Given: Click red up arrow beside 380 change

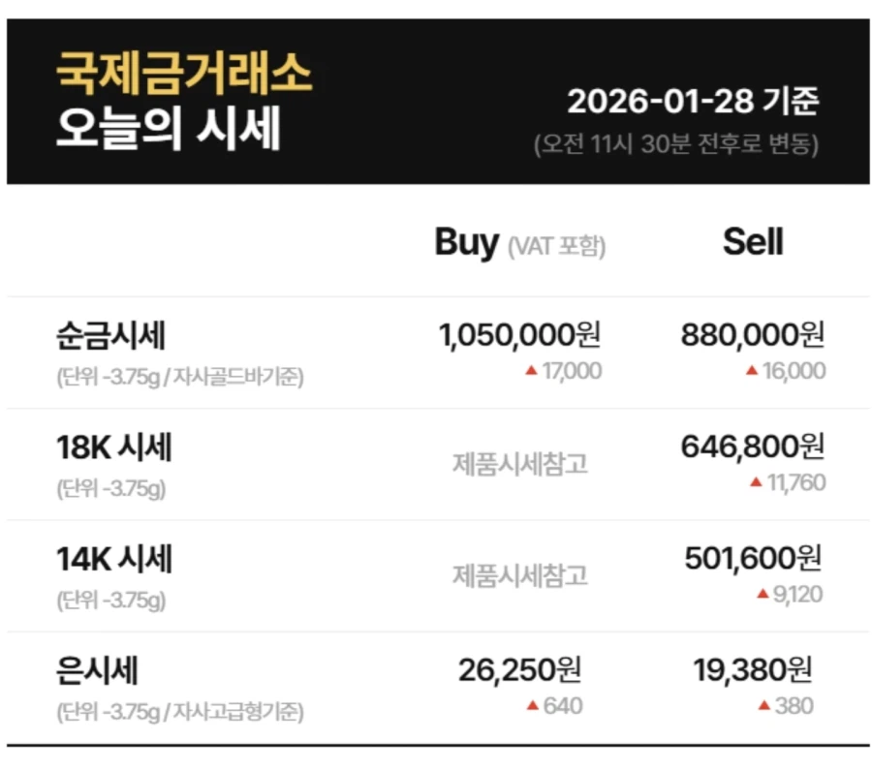Looking at the screenshot, I should (x=763, y=706).
